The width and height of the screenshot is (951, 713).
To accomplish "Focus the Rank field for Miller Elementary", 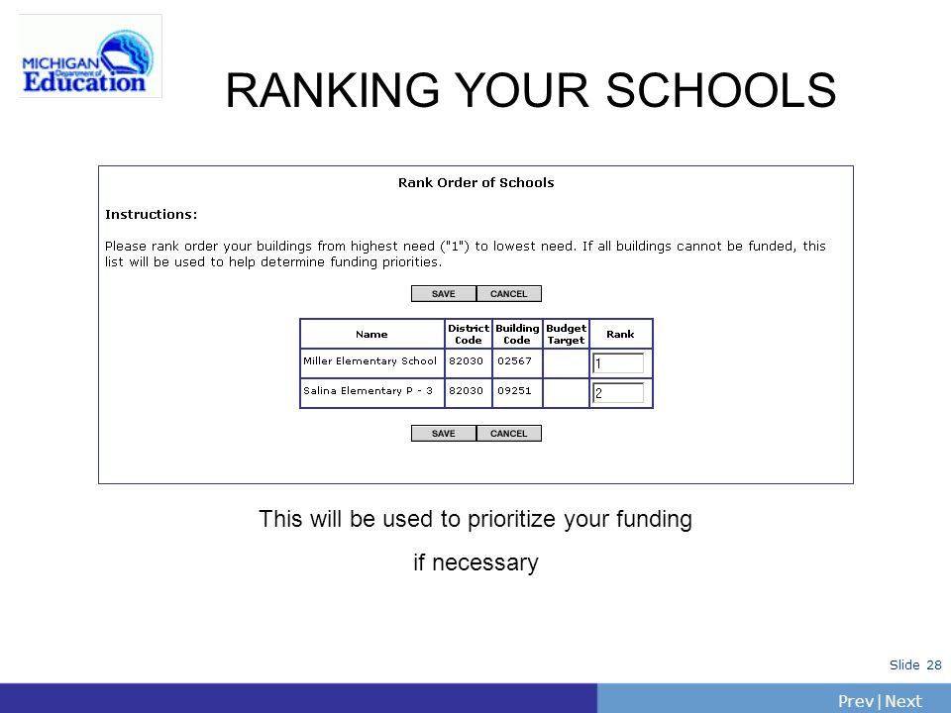I will (x=618, y=363).
